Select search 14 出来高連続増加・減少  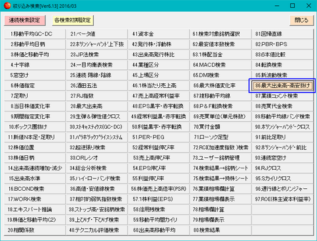click(35, 168)
